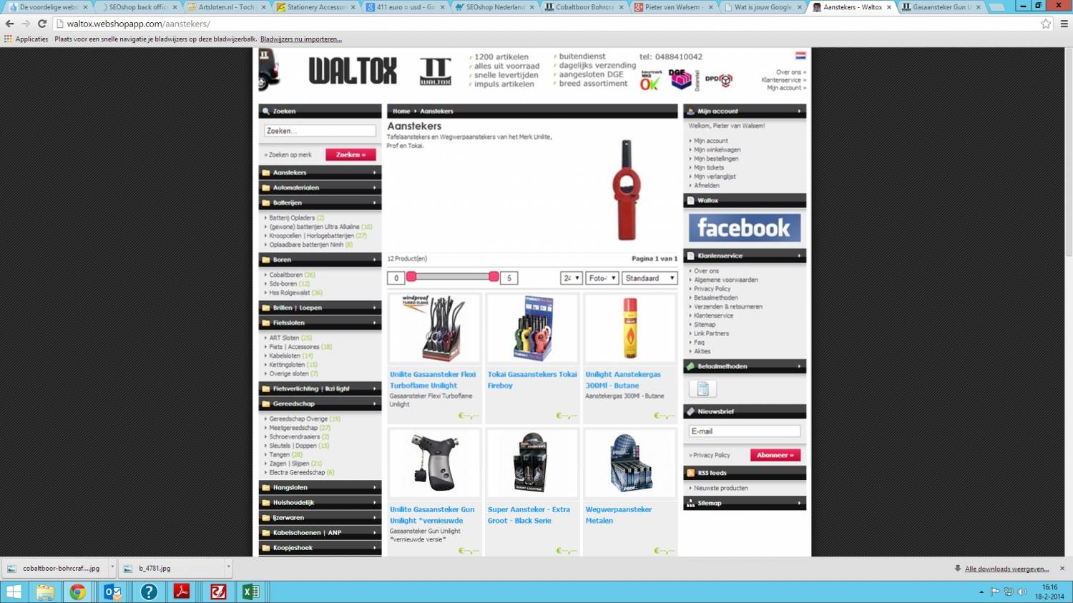Bookmark this page with the star icon

[1046, 24]
